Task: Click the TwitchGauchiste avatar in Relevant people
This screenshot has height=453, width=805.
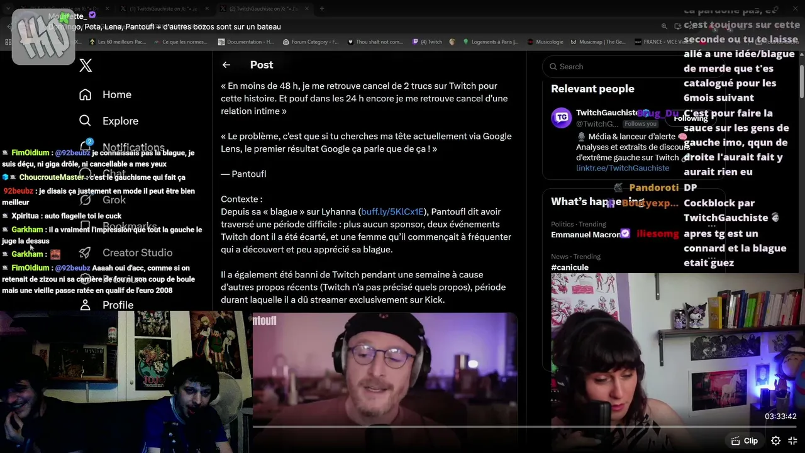Action: click(561, 118)
